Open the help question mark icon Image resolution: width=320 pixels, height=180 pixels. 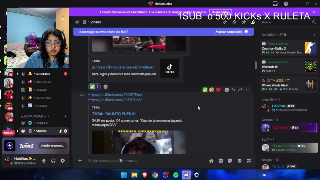coord(286,4)
